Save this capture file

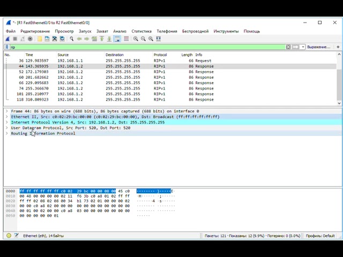pos(47,39)
